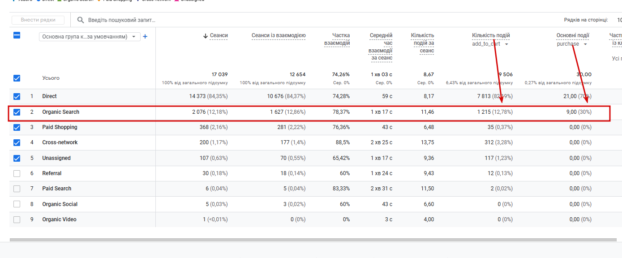This screenshot has width=622, height=258.
Task: Uncheck the Cross-network row checkbox
Action: [x=17, y=142]
